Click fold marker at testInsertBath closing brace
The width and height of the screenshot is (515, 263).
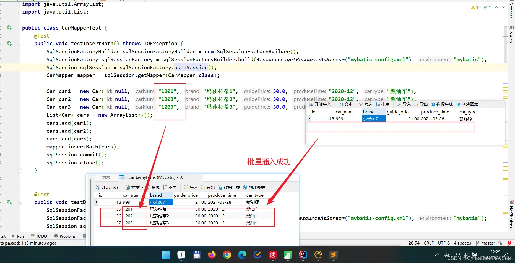[x=20, y=171]
